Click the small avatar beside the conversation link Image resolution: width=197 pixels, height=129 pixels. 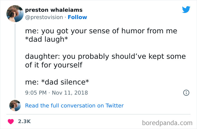point(15,105)
